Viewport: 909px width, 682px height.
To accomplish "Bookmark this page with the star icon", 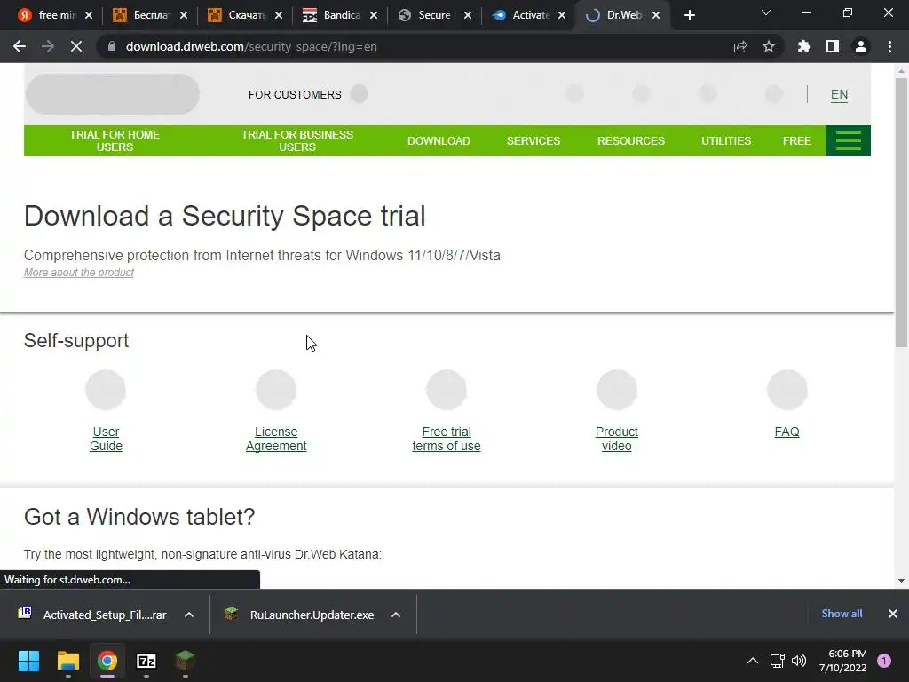I will 769,46.
